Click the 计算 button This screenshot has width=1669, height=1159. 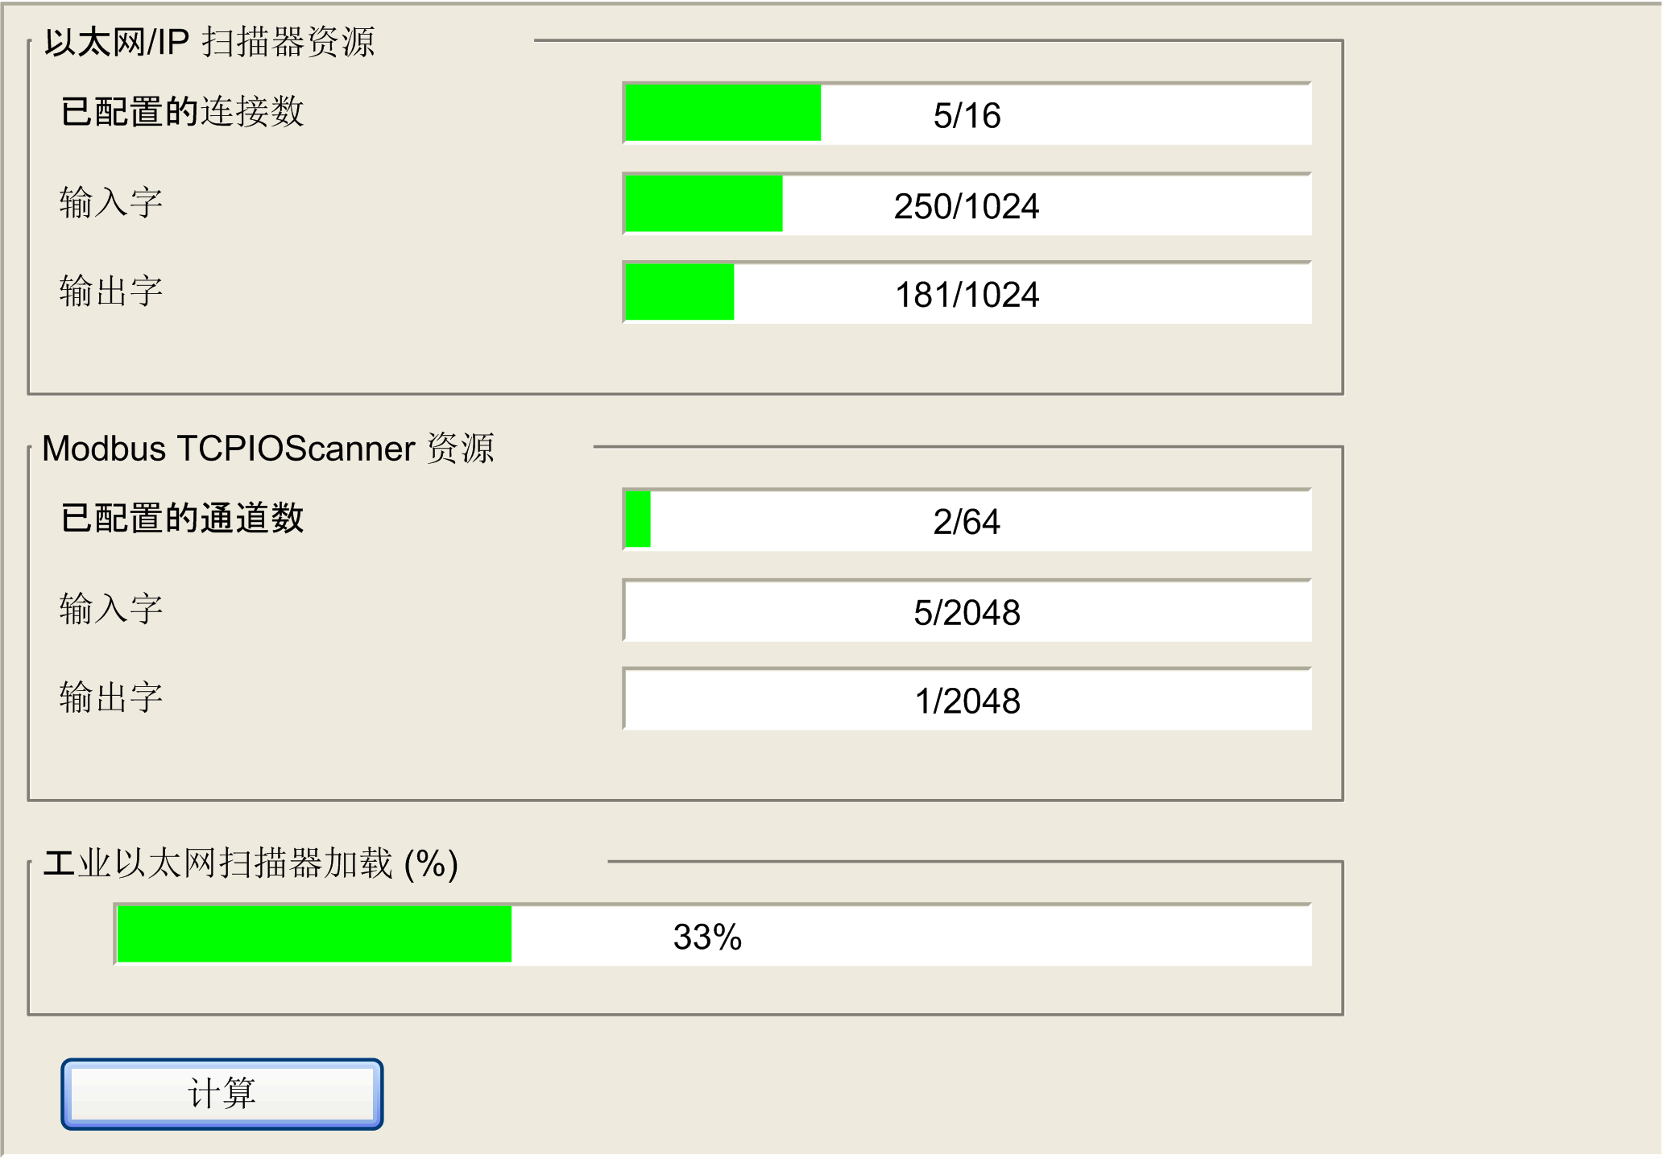click(222, 1093)
